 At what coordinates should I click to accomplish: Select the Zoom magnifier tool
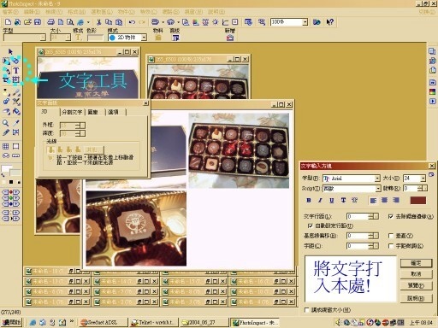tap(5, 123)
